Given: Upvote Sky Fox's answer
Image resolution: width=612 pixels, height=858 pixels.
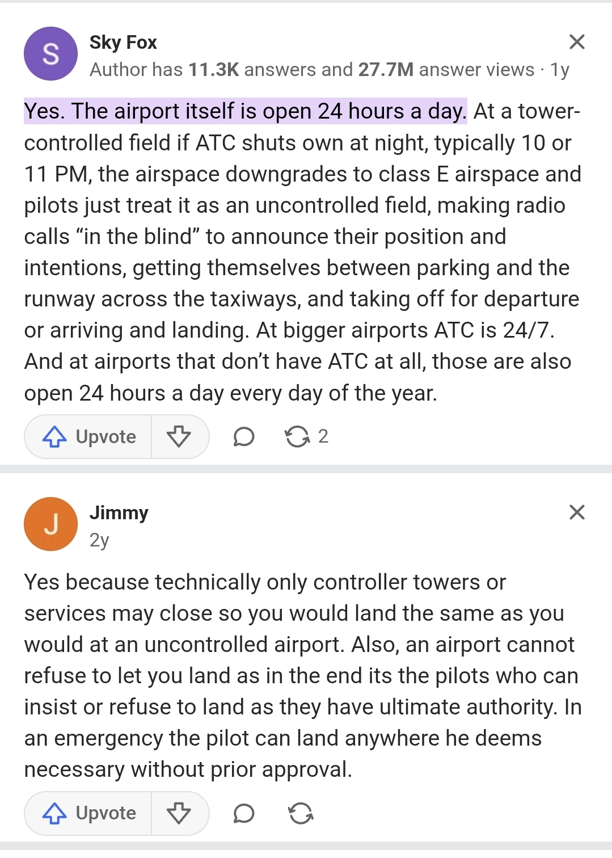Looking at the screenshot, I should pos(88,436).
